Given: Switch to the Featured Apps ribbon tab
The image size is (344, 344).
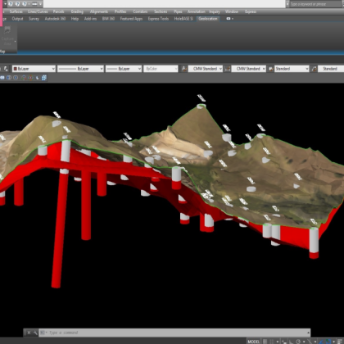Looking at the screenshot, I should click(131, 19).
